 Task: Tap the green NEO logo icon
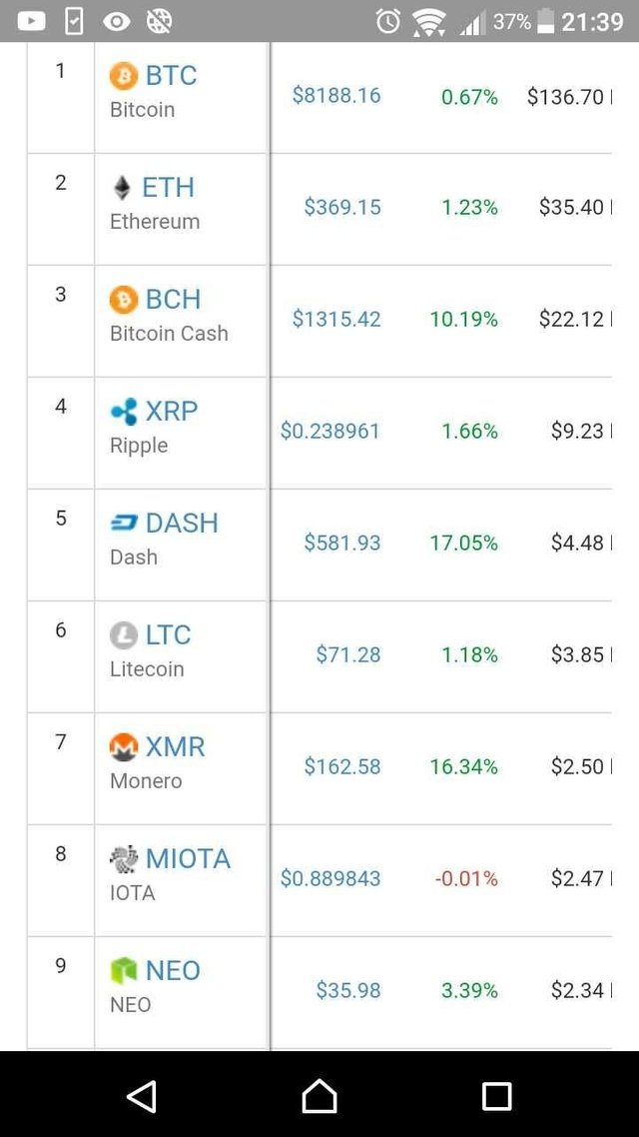point(123,970)
